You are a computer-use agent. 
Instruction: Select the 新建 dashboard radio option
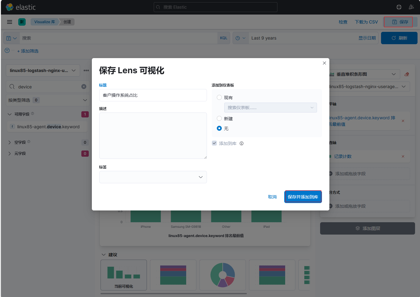219,118
